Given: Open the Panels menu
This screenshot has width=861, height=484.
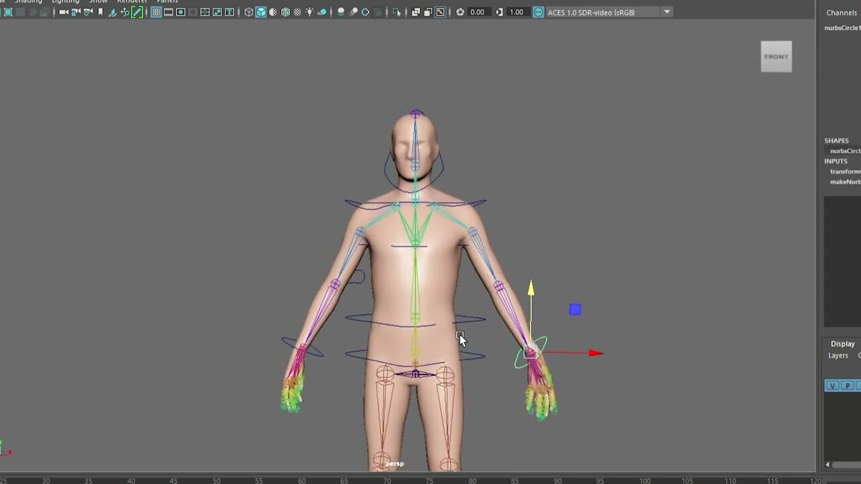Looking at the screenshot, I should 165,1.
